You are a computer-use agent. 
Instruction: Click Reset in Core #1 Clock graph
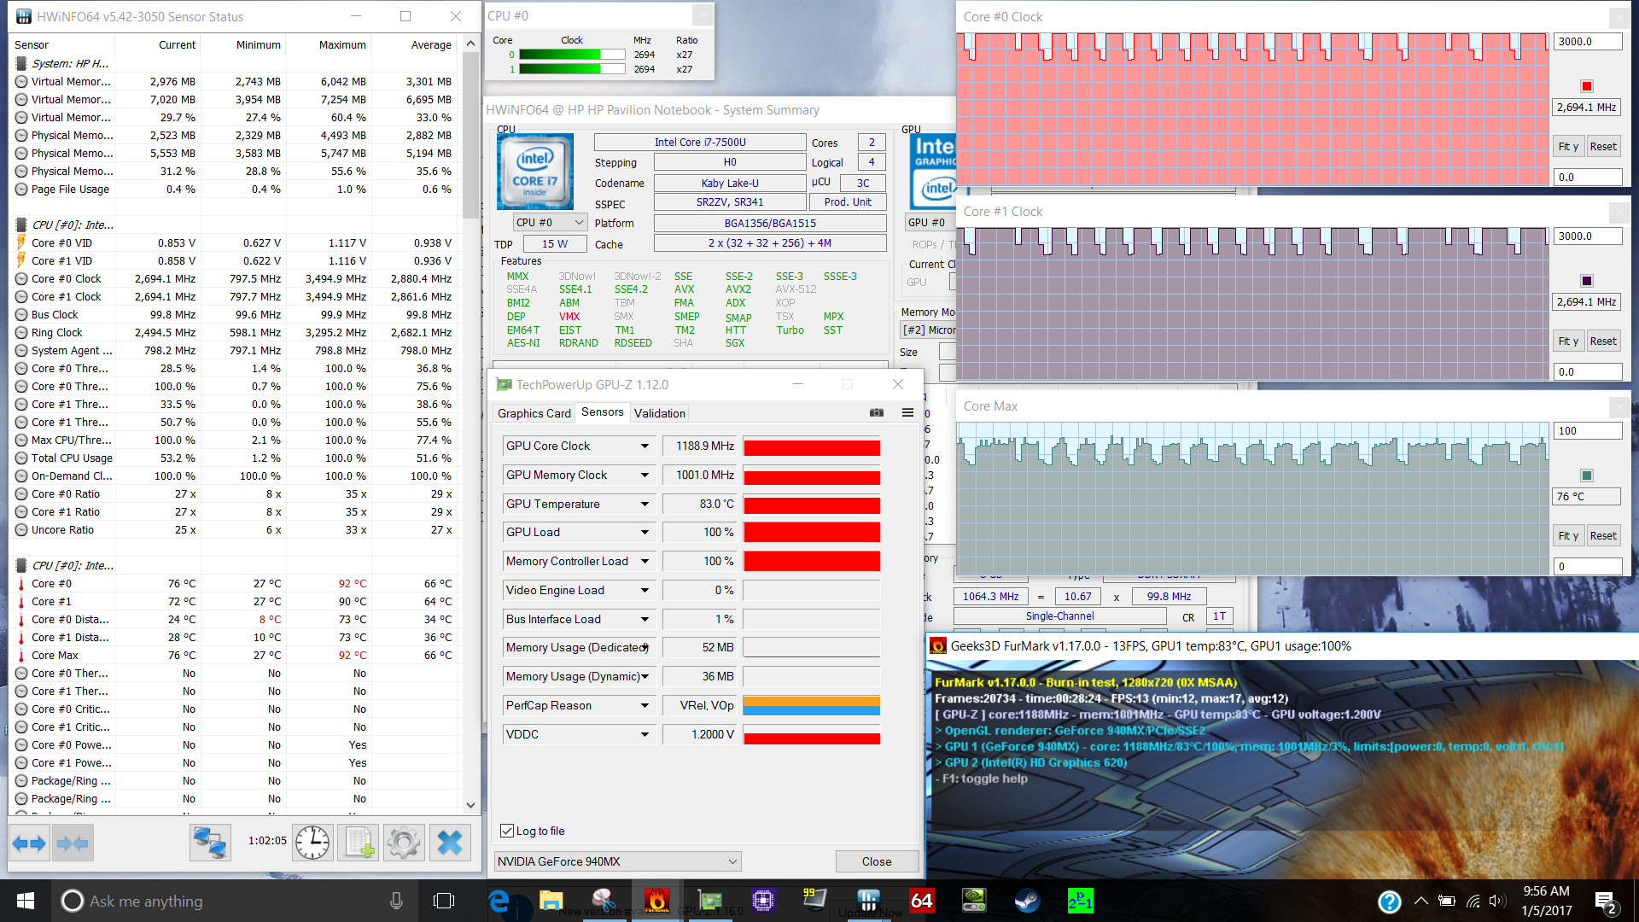1603,341
